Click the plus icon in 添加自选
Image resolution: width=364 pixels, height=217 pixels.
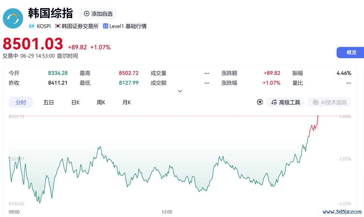point(86,14)
